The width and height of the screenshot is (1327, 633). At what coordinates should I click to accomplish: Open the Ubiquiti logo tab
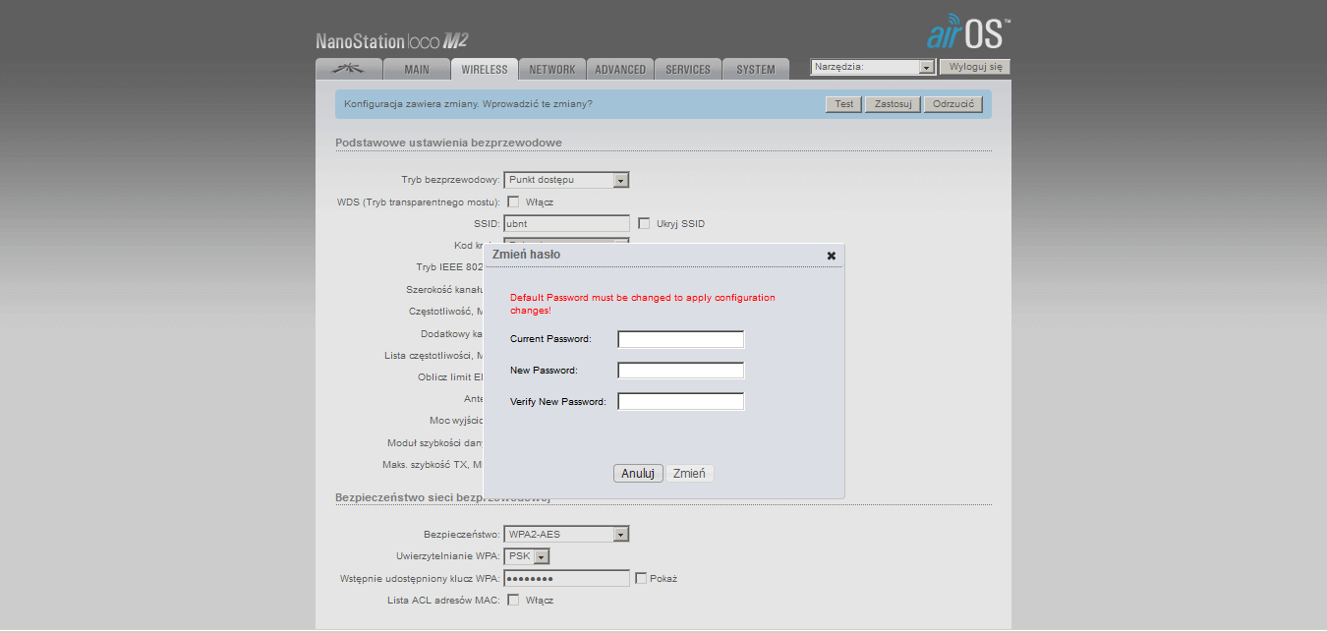(348, 70)
